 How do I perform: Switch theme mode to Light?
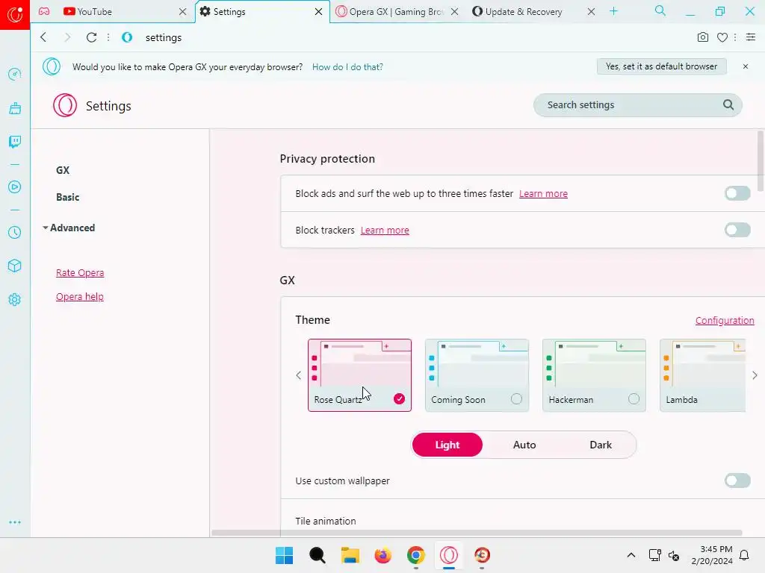point(447,445)
